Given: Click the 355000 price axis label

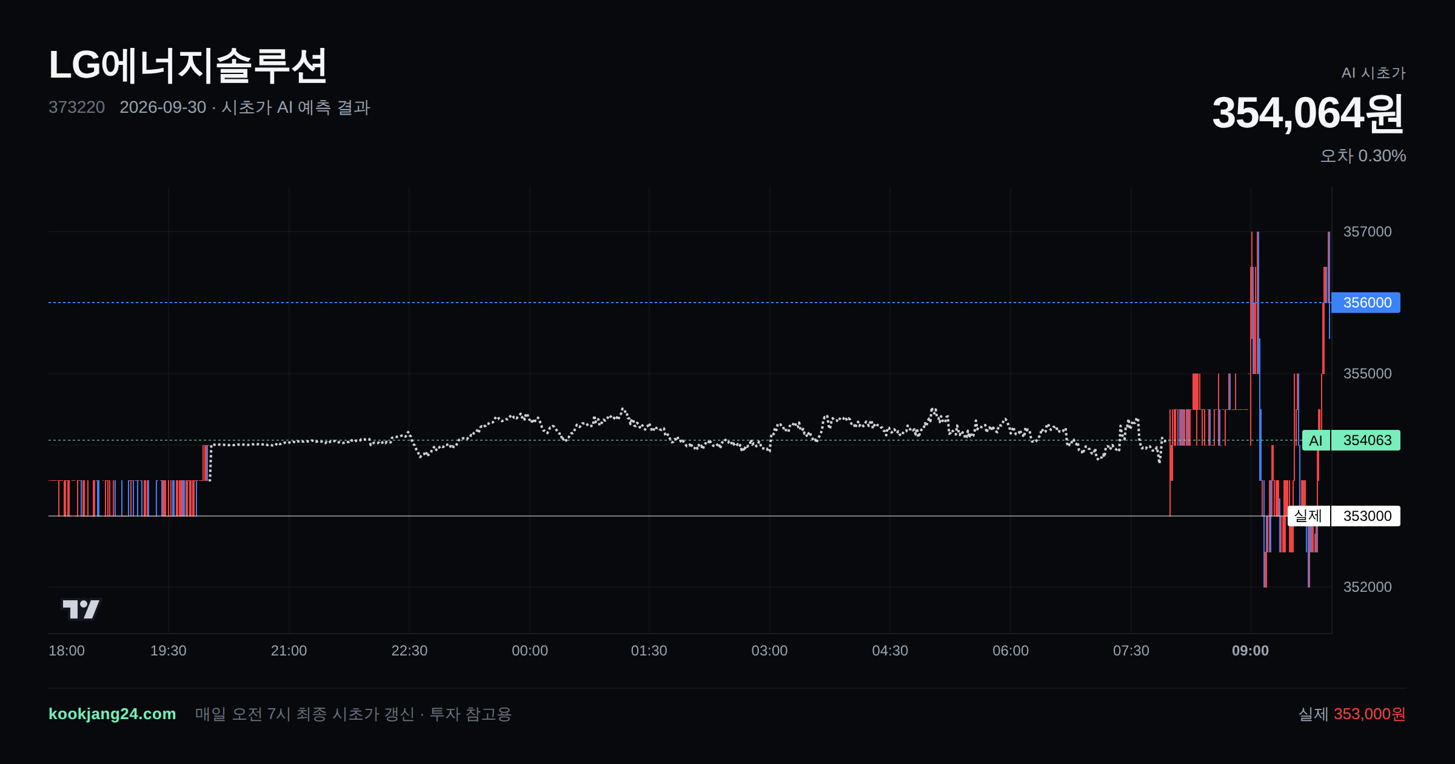Looking at the screenshot, I should click(1368, 374).
